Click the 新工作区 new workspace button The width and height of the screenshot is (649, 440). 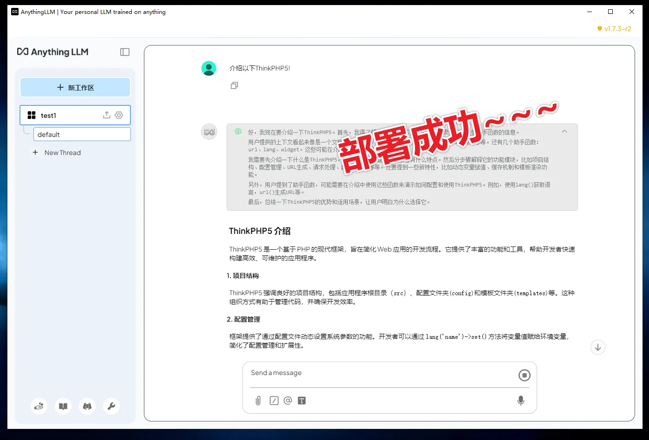75,87
